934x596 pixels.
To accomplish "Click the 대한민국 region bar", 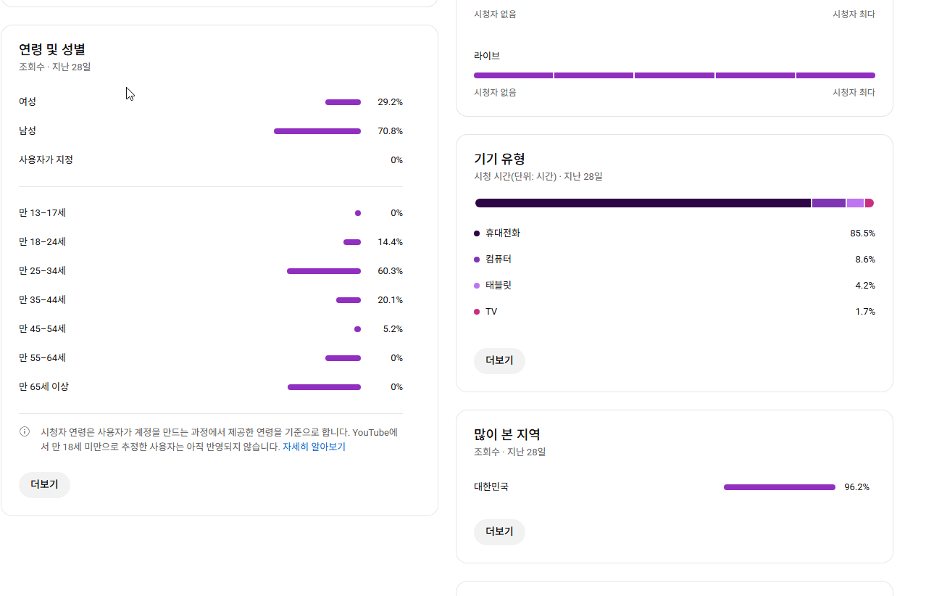I will point(779,487).
